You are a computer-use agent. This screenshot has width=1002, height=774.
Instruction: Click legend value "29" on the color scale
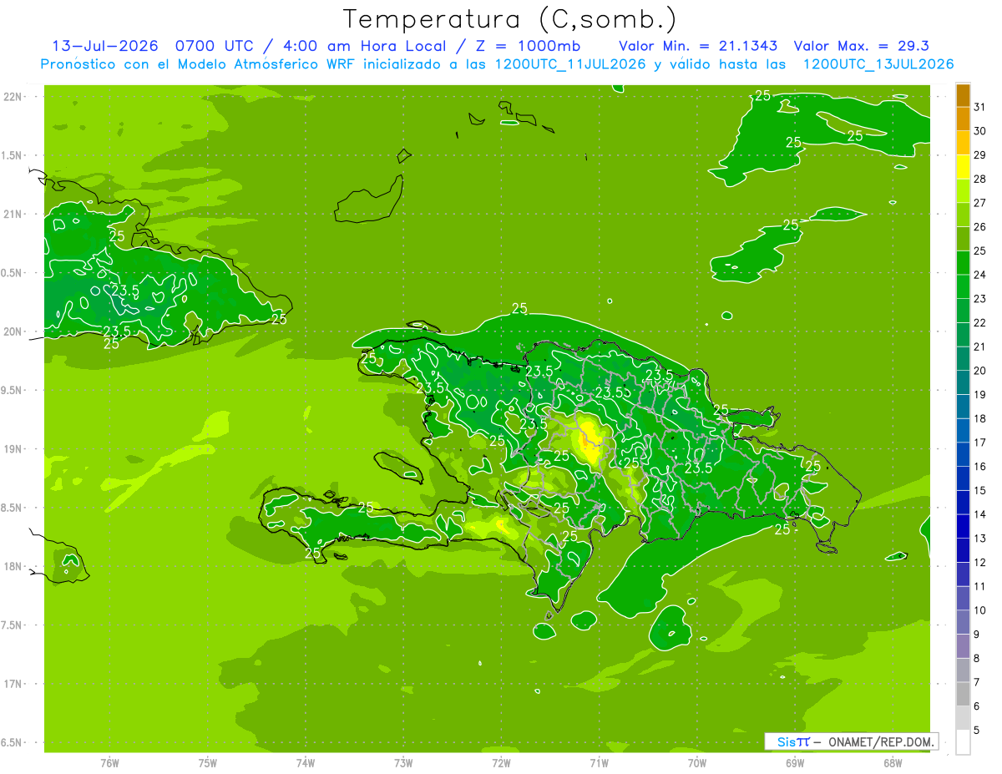coord(979,155)
